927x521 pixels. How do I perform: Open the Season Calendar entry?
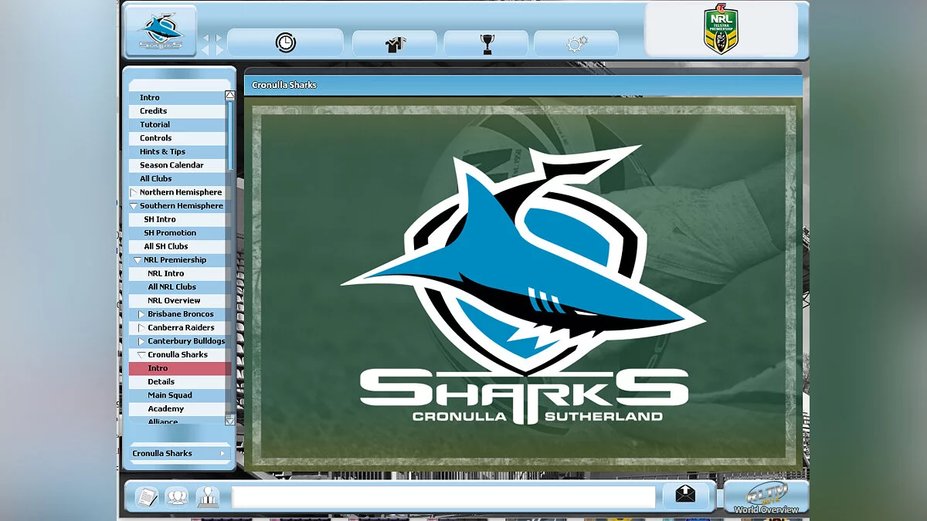point(177,165)
